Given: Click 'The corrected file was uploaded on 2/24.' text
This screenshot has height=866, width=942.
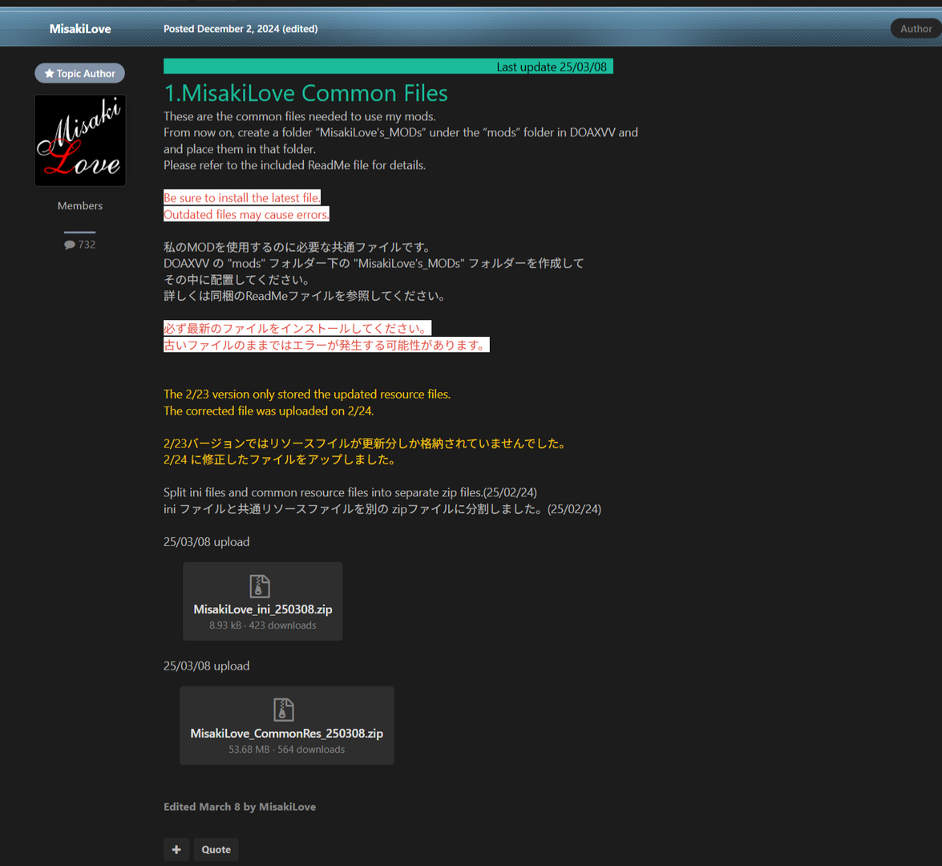Looking at the screenshot, I should (269, 411).
